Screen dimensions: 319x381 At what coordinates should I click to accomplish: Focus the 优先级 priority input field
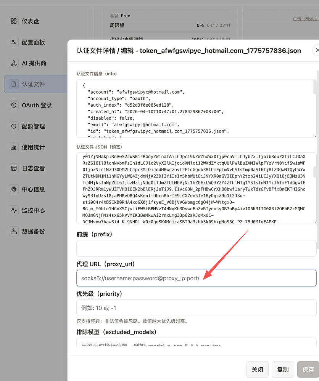pyautogui.click(x=197, y=308)
